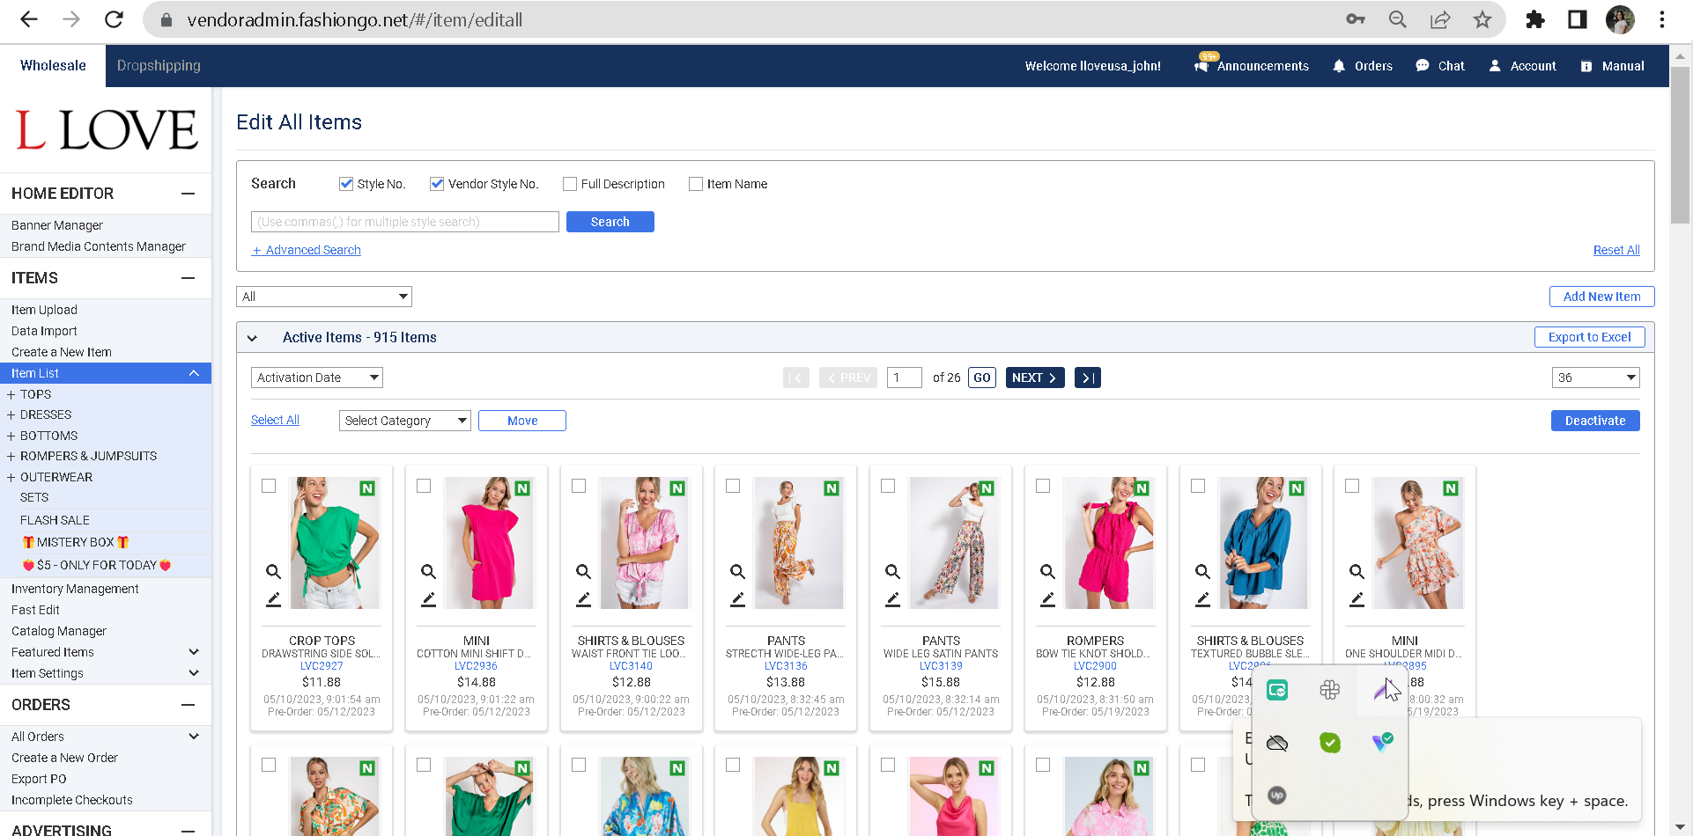Viewport: 1693px width, 836px height.
Task: Open Banner Manager in the sidebar
Action: coord(57,225)
